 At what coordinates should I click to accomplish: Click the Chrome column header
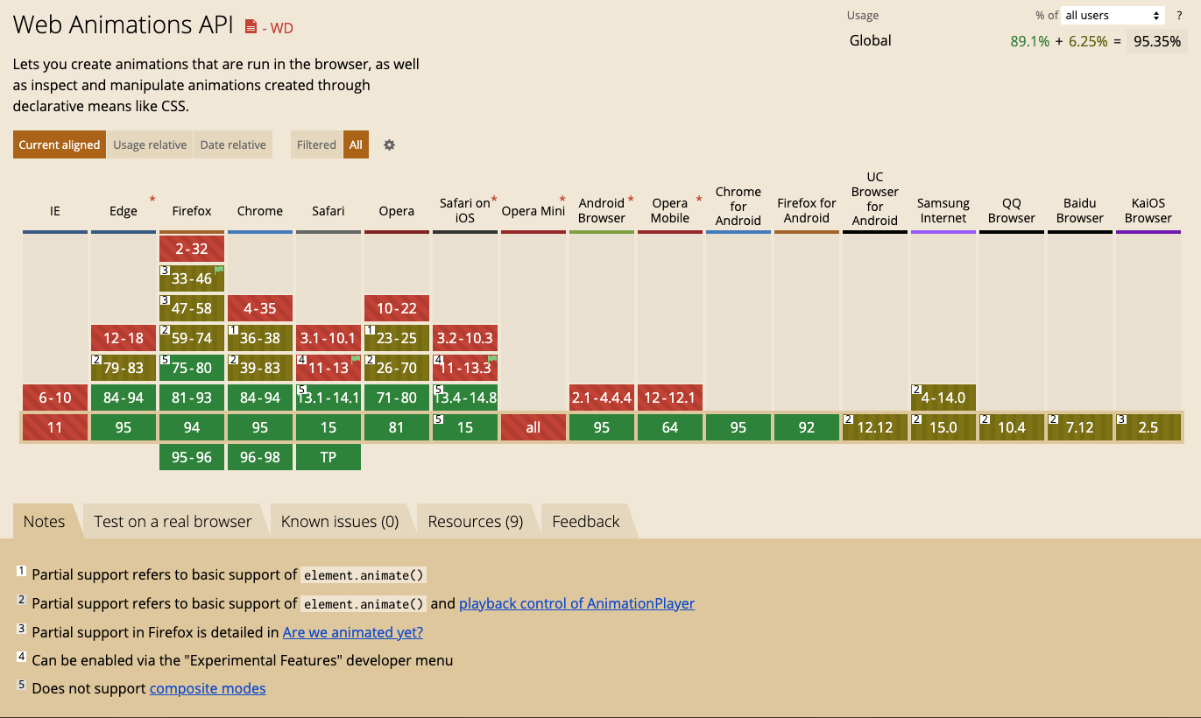pyautogui.click(x=260, y=211)
